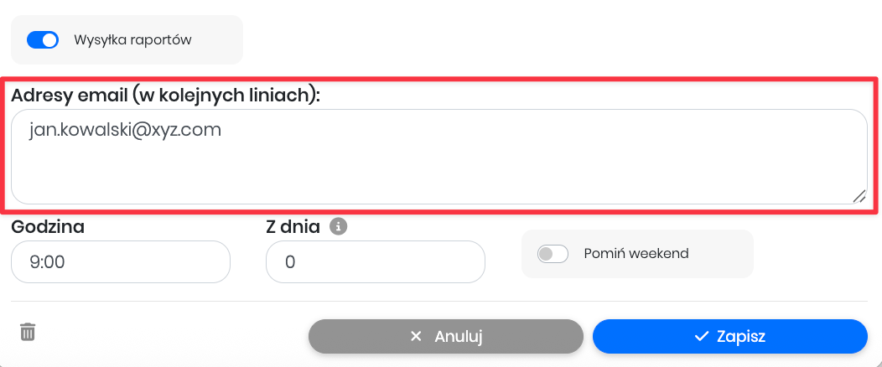Save with the Zapisz button
Screen dimensions: 882x367
tap(729, 337)
